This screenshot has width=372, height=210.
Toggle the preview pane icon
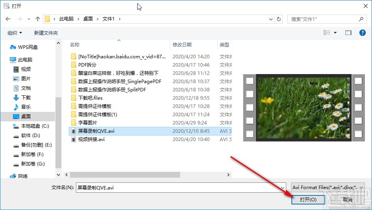click(348, 33)
